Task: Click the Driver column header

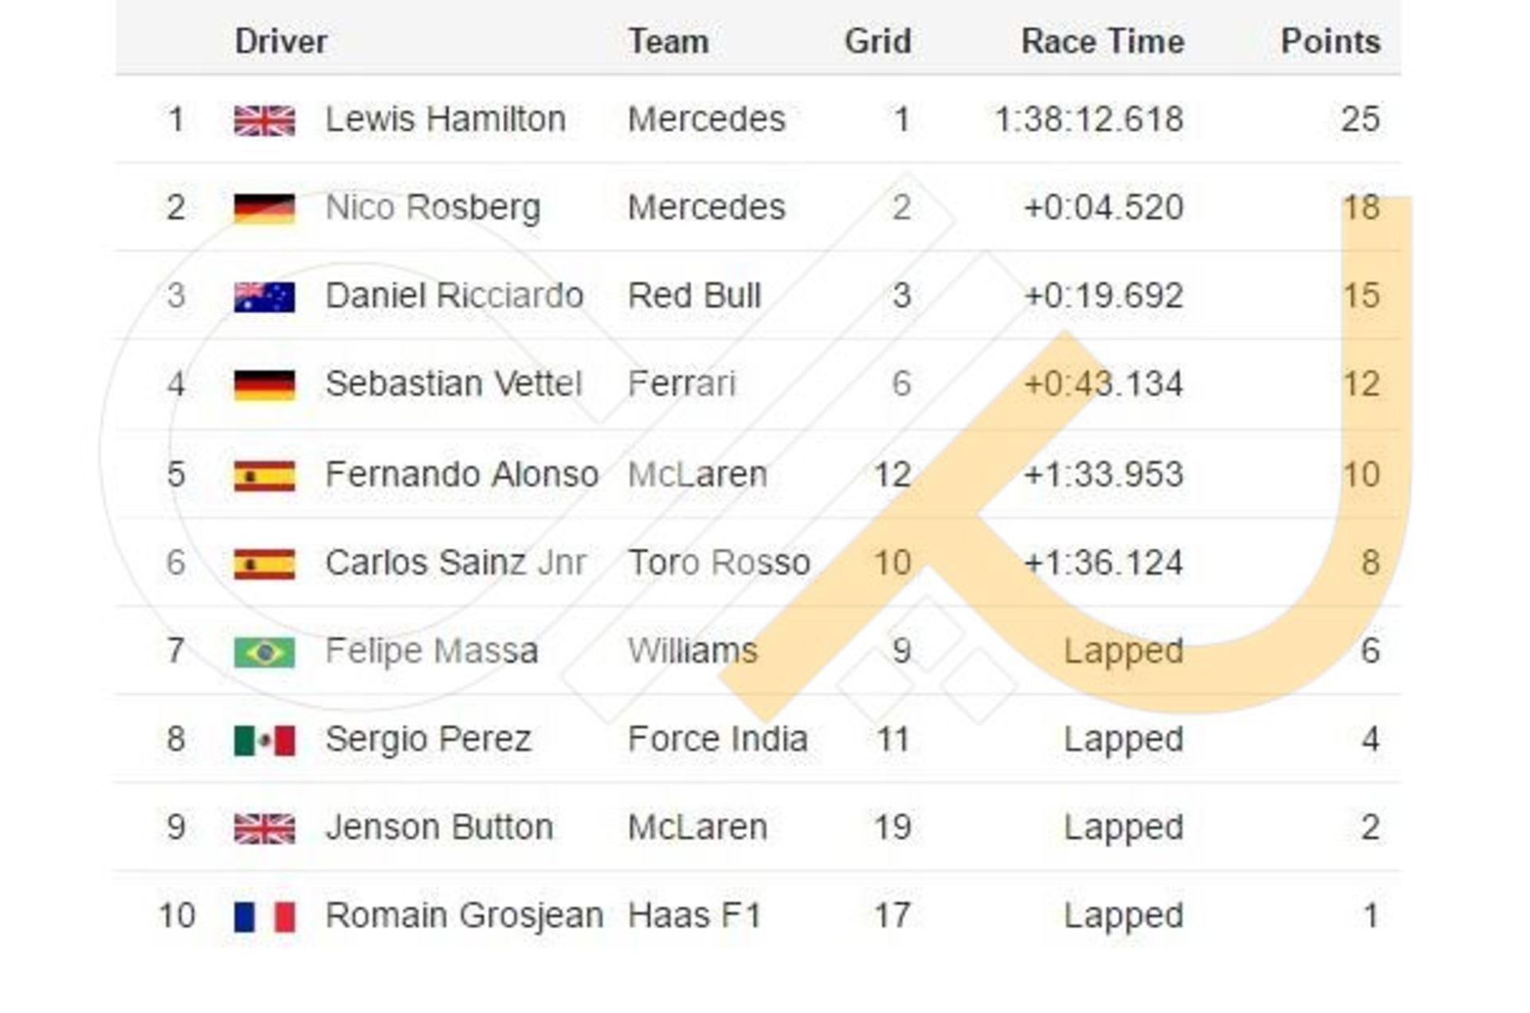Action: pos(280,41)
